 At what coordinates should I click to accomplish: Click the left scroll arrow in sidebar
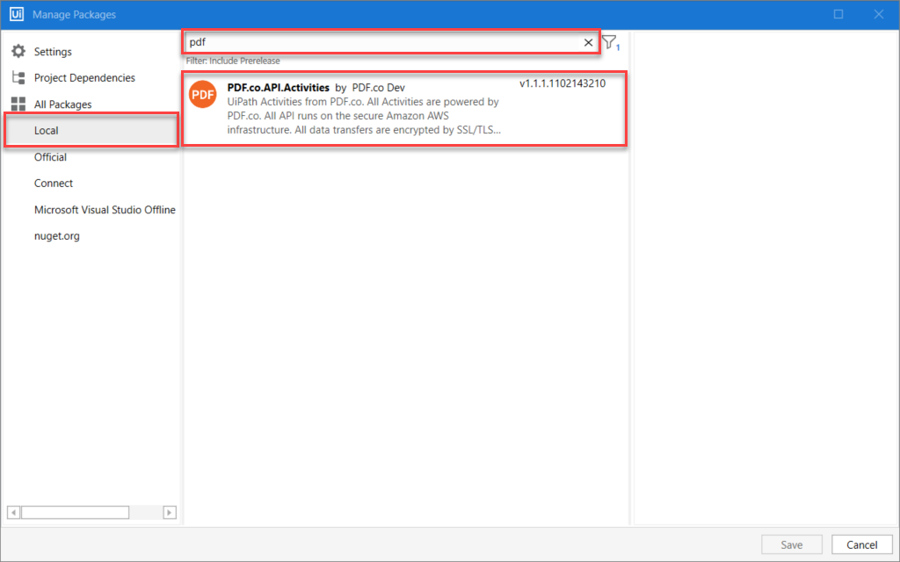click(x=13, y=512)
